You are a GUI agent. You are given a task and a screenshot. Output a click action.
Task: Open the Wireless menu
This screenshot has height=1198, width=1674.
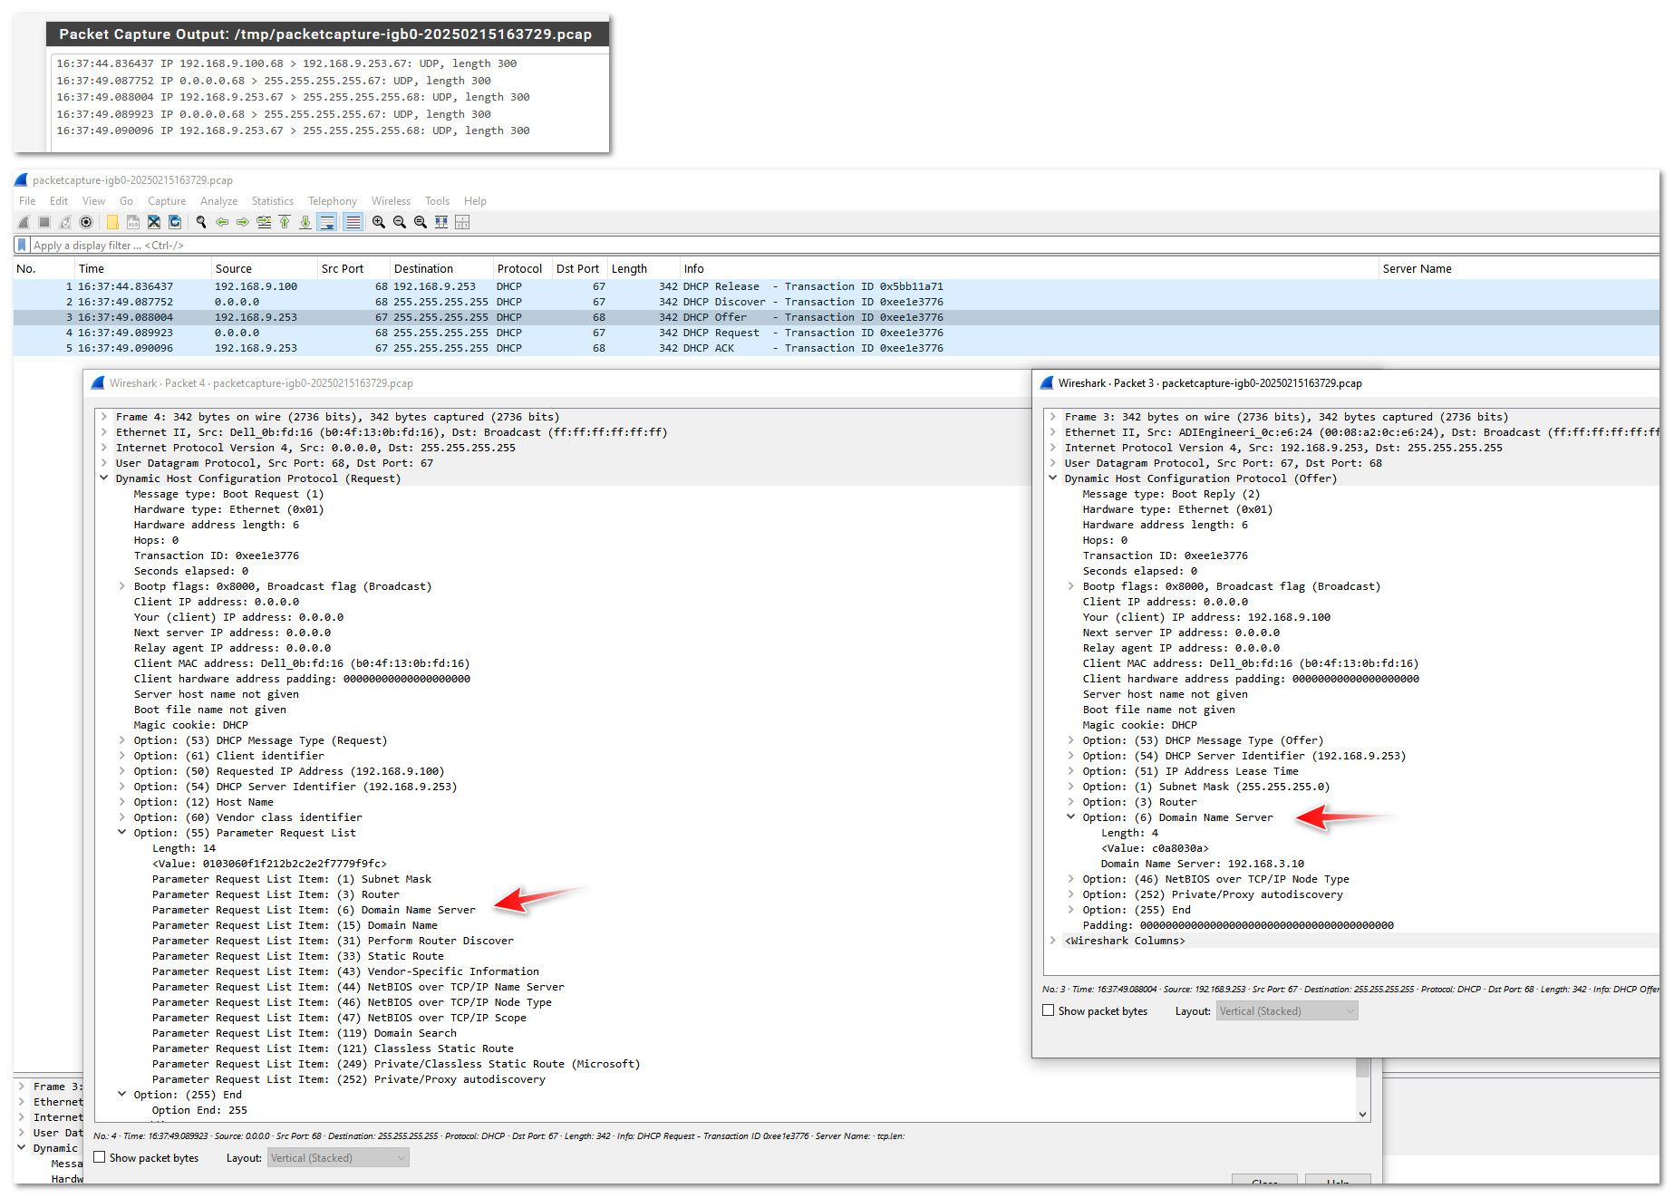(391, 201)
